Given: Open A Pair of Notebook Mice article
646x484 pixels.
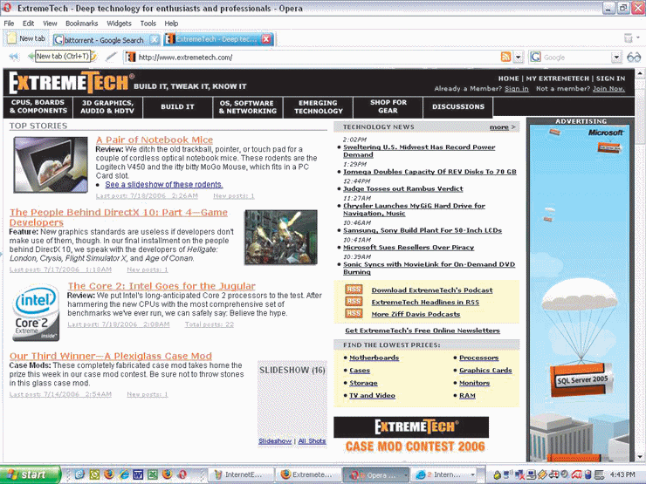Looking at the screenshot, I should coord(155,140).
